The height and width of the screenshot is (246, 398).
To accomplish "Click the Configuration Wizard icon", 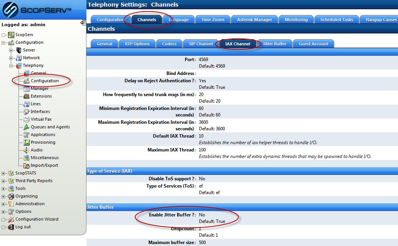I will pos(11,219).
